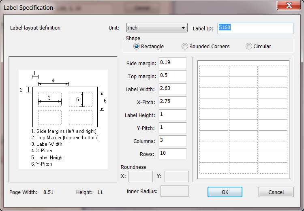Viewport: 304px width, 211px height.
Task: Edit the Label Height field
Action: click(x=173, y=115)
